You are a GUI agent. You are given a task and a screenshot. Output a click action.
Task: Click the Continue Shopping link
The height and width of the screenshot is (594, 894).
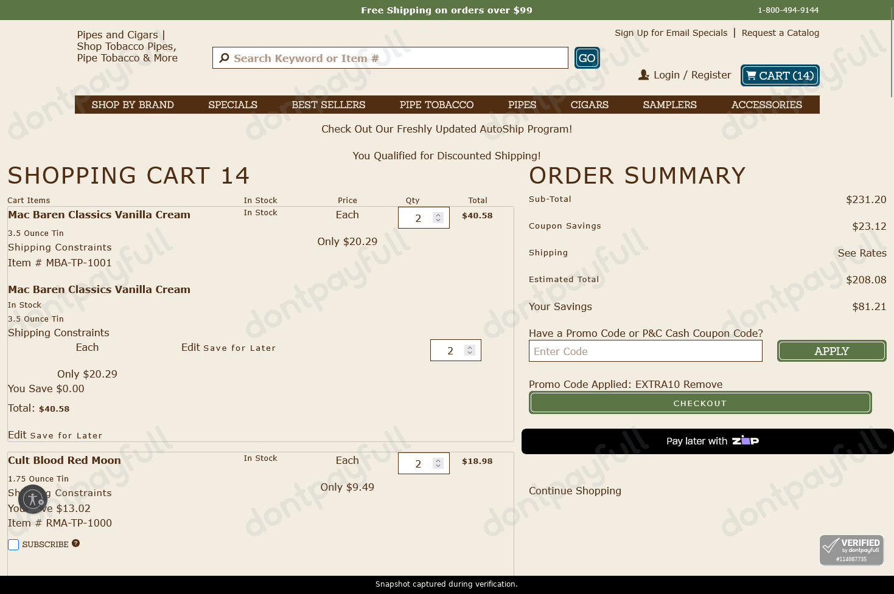pos(574,491)
